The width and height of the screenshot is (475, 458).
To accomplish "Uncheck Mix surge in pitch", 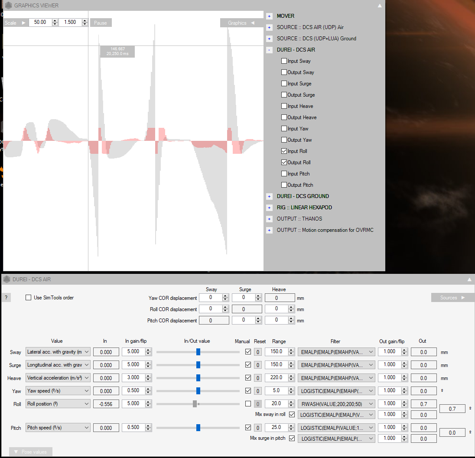I will [x=292, y=439].
